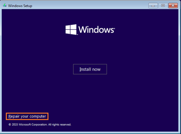Click the Windows Setup title text
Image resolution: width=181 pixels, height=134 pixels.
point(20,6)
